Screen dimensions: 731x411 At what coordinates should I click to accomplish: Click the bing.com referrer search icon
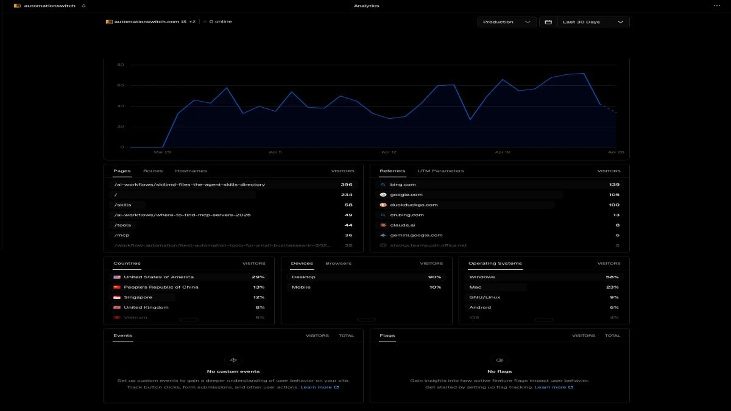[383, 184]
